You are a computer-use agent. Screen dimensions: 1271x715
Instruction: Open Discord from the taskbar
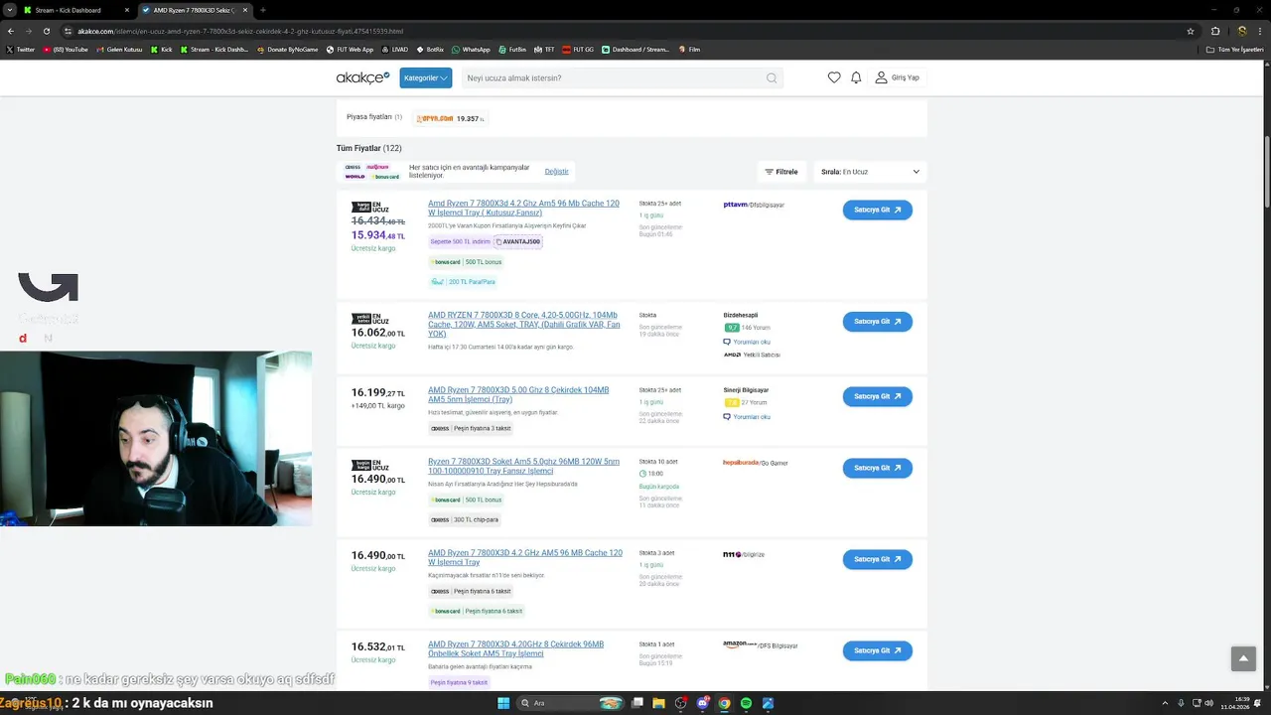(703, 703)
